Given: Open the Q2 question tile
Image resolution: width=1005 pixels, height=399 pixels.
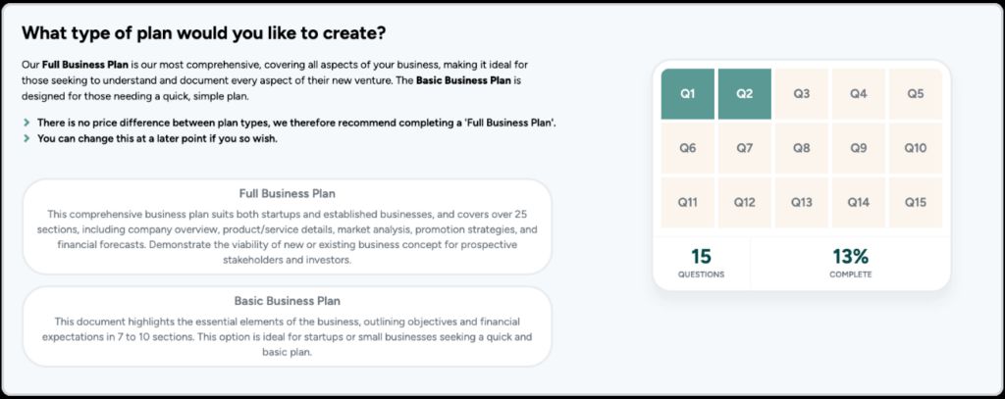Looking at the screenshot, I should [x=744, y=94].
